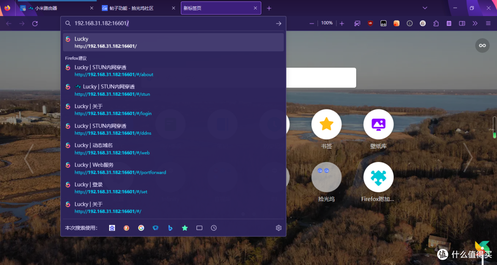
Task: Click the address bar with 192.168.31.182:16601/
Action: (x=173, y=23)
